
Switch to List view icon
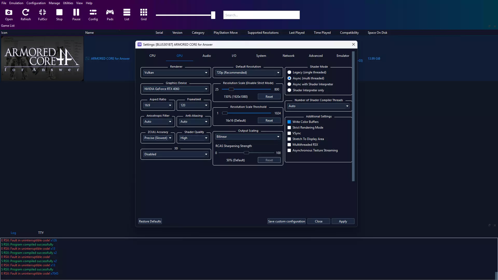coord(127,15)
